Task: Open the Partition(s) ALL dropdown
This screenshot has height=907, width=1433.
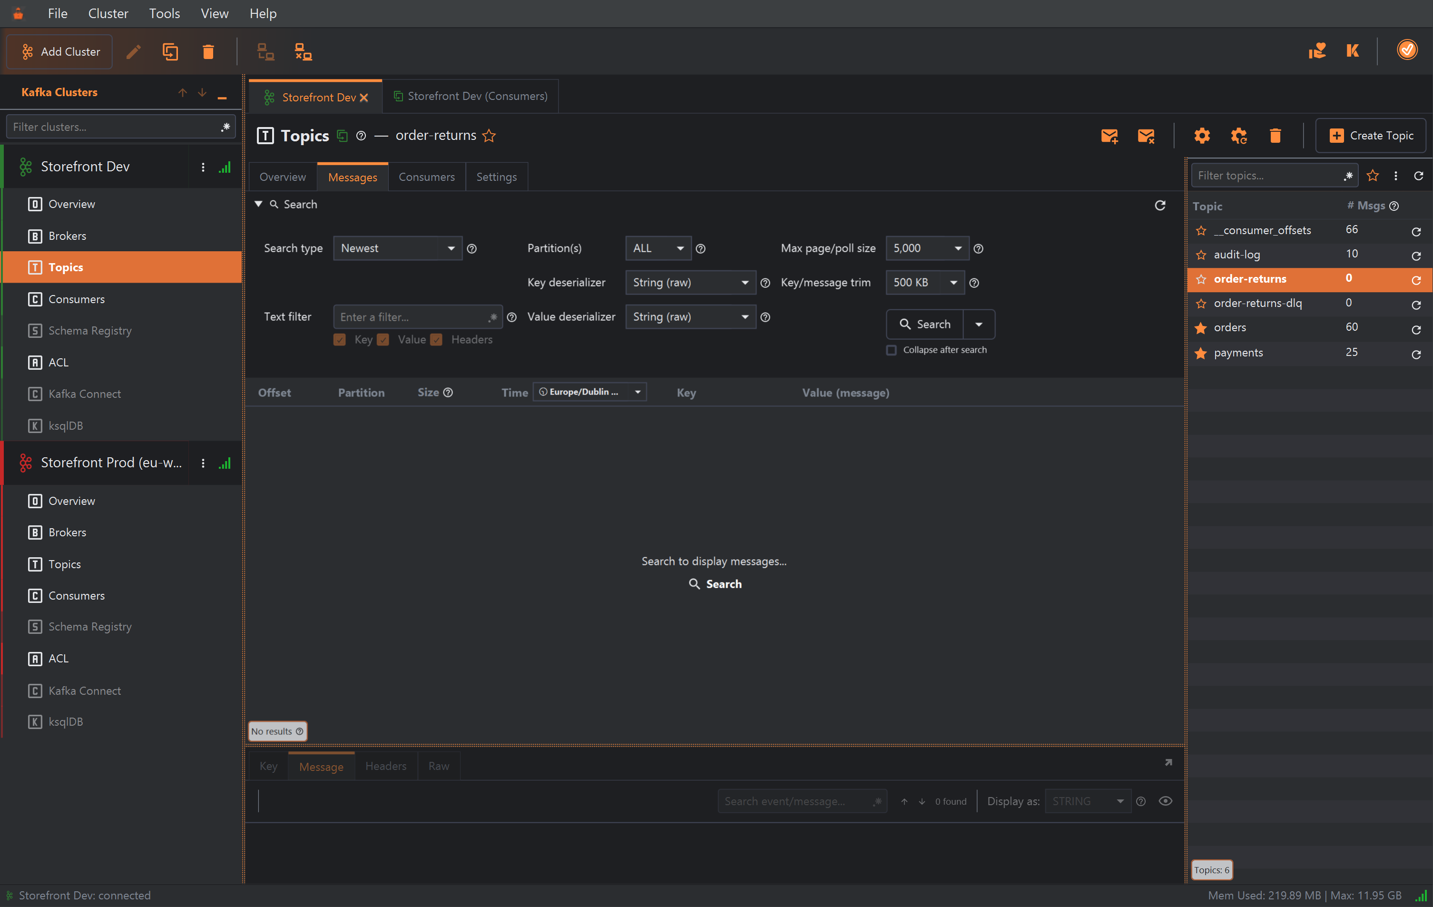Action: 658,248
